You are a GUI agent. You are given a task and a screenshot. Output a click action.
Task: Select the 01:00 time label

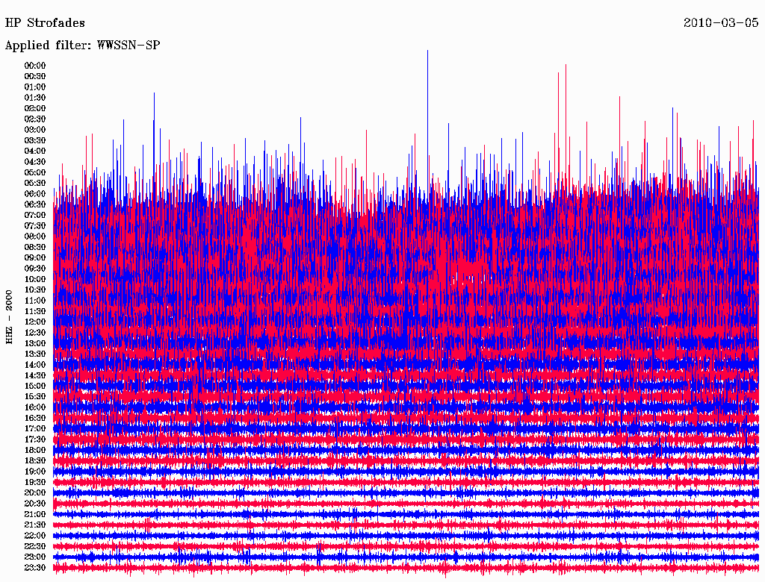(35, 87)
